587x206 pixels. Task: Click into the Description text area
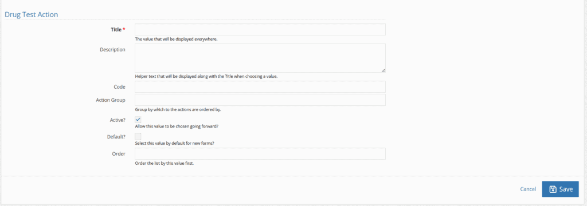coord(260,58)
